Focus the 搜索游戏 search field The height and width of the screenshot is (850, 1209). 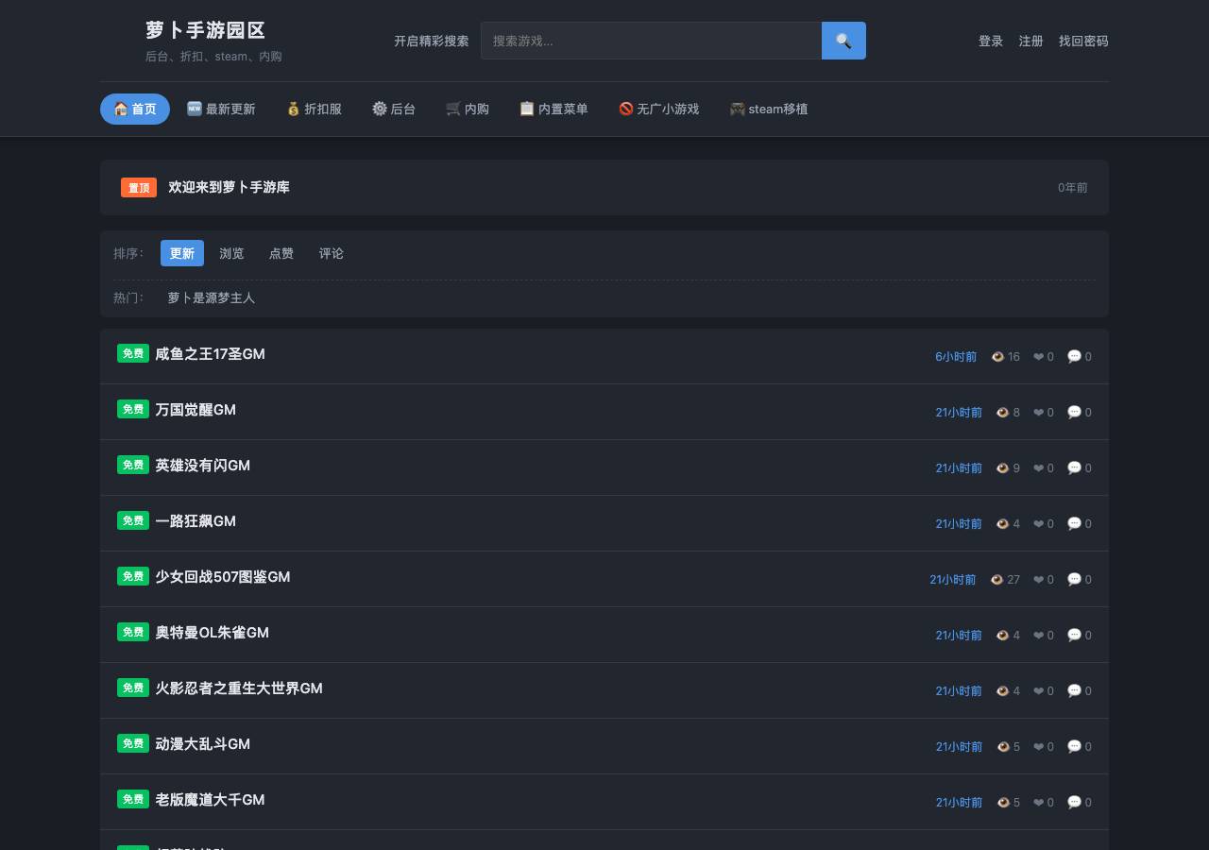[651, 41]
